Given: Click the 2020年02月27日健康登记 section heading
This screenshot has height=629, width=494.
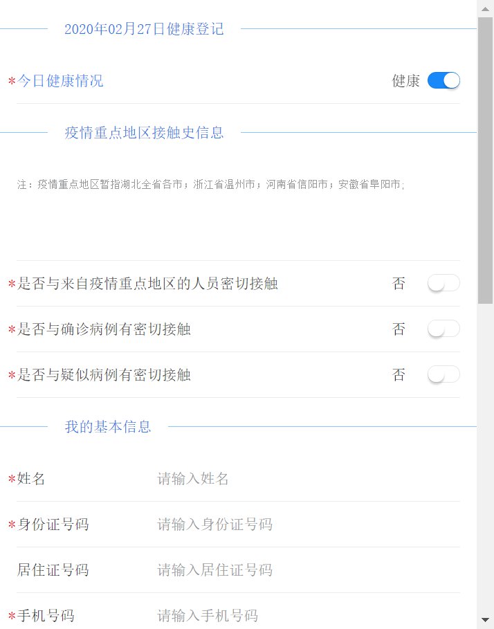Looking at the screenshot, I should pyautogui.click(x=144, y=29).
